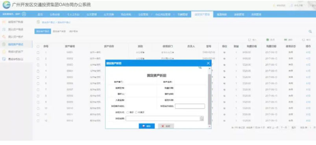Switch to the 统计报表 sub-tab
The image size is (316, 145).
tap(74, 31)
